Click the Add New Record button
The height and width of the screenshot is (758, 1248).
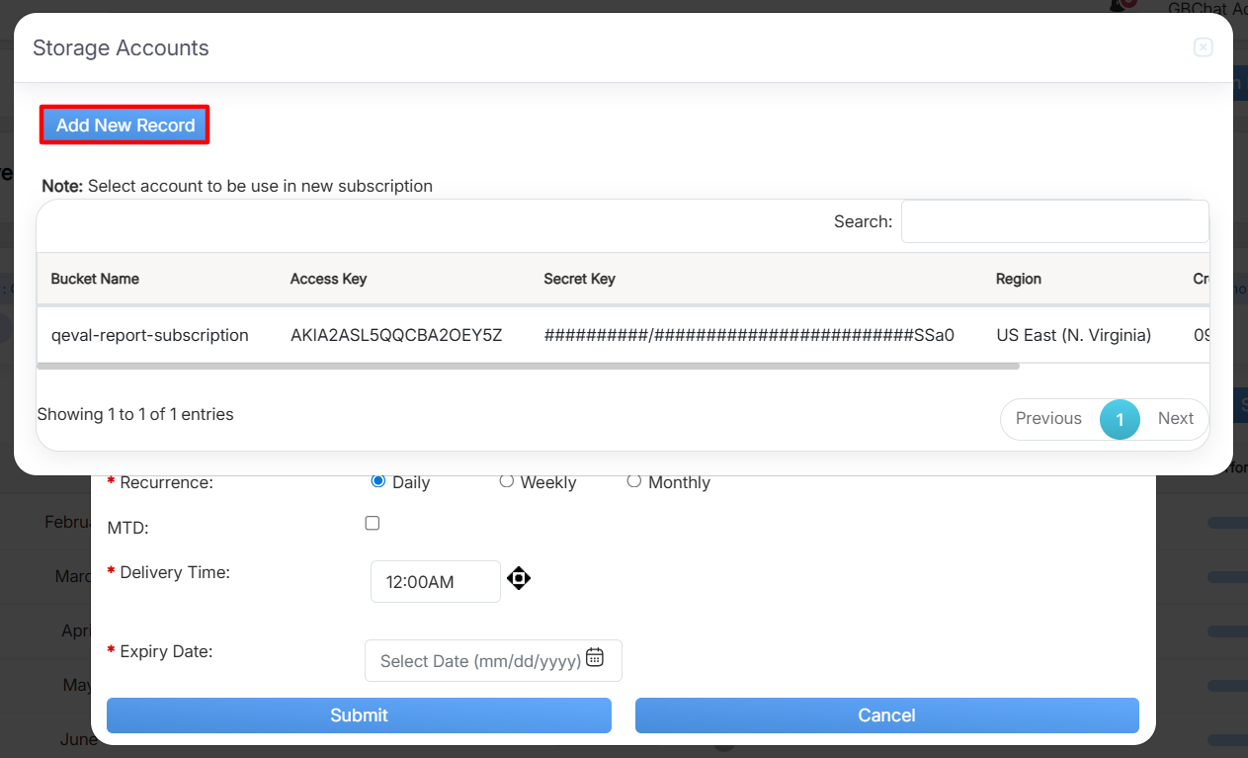(125, 126)
